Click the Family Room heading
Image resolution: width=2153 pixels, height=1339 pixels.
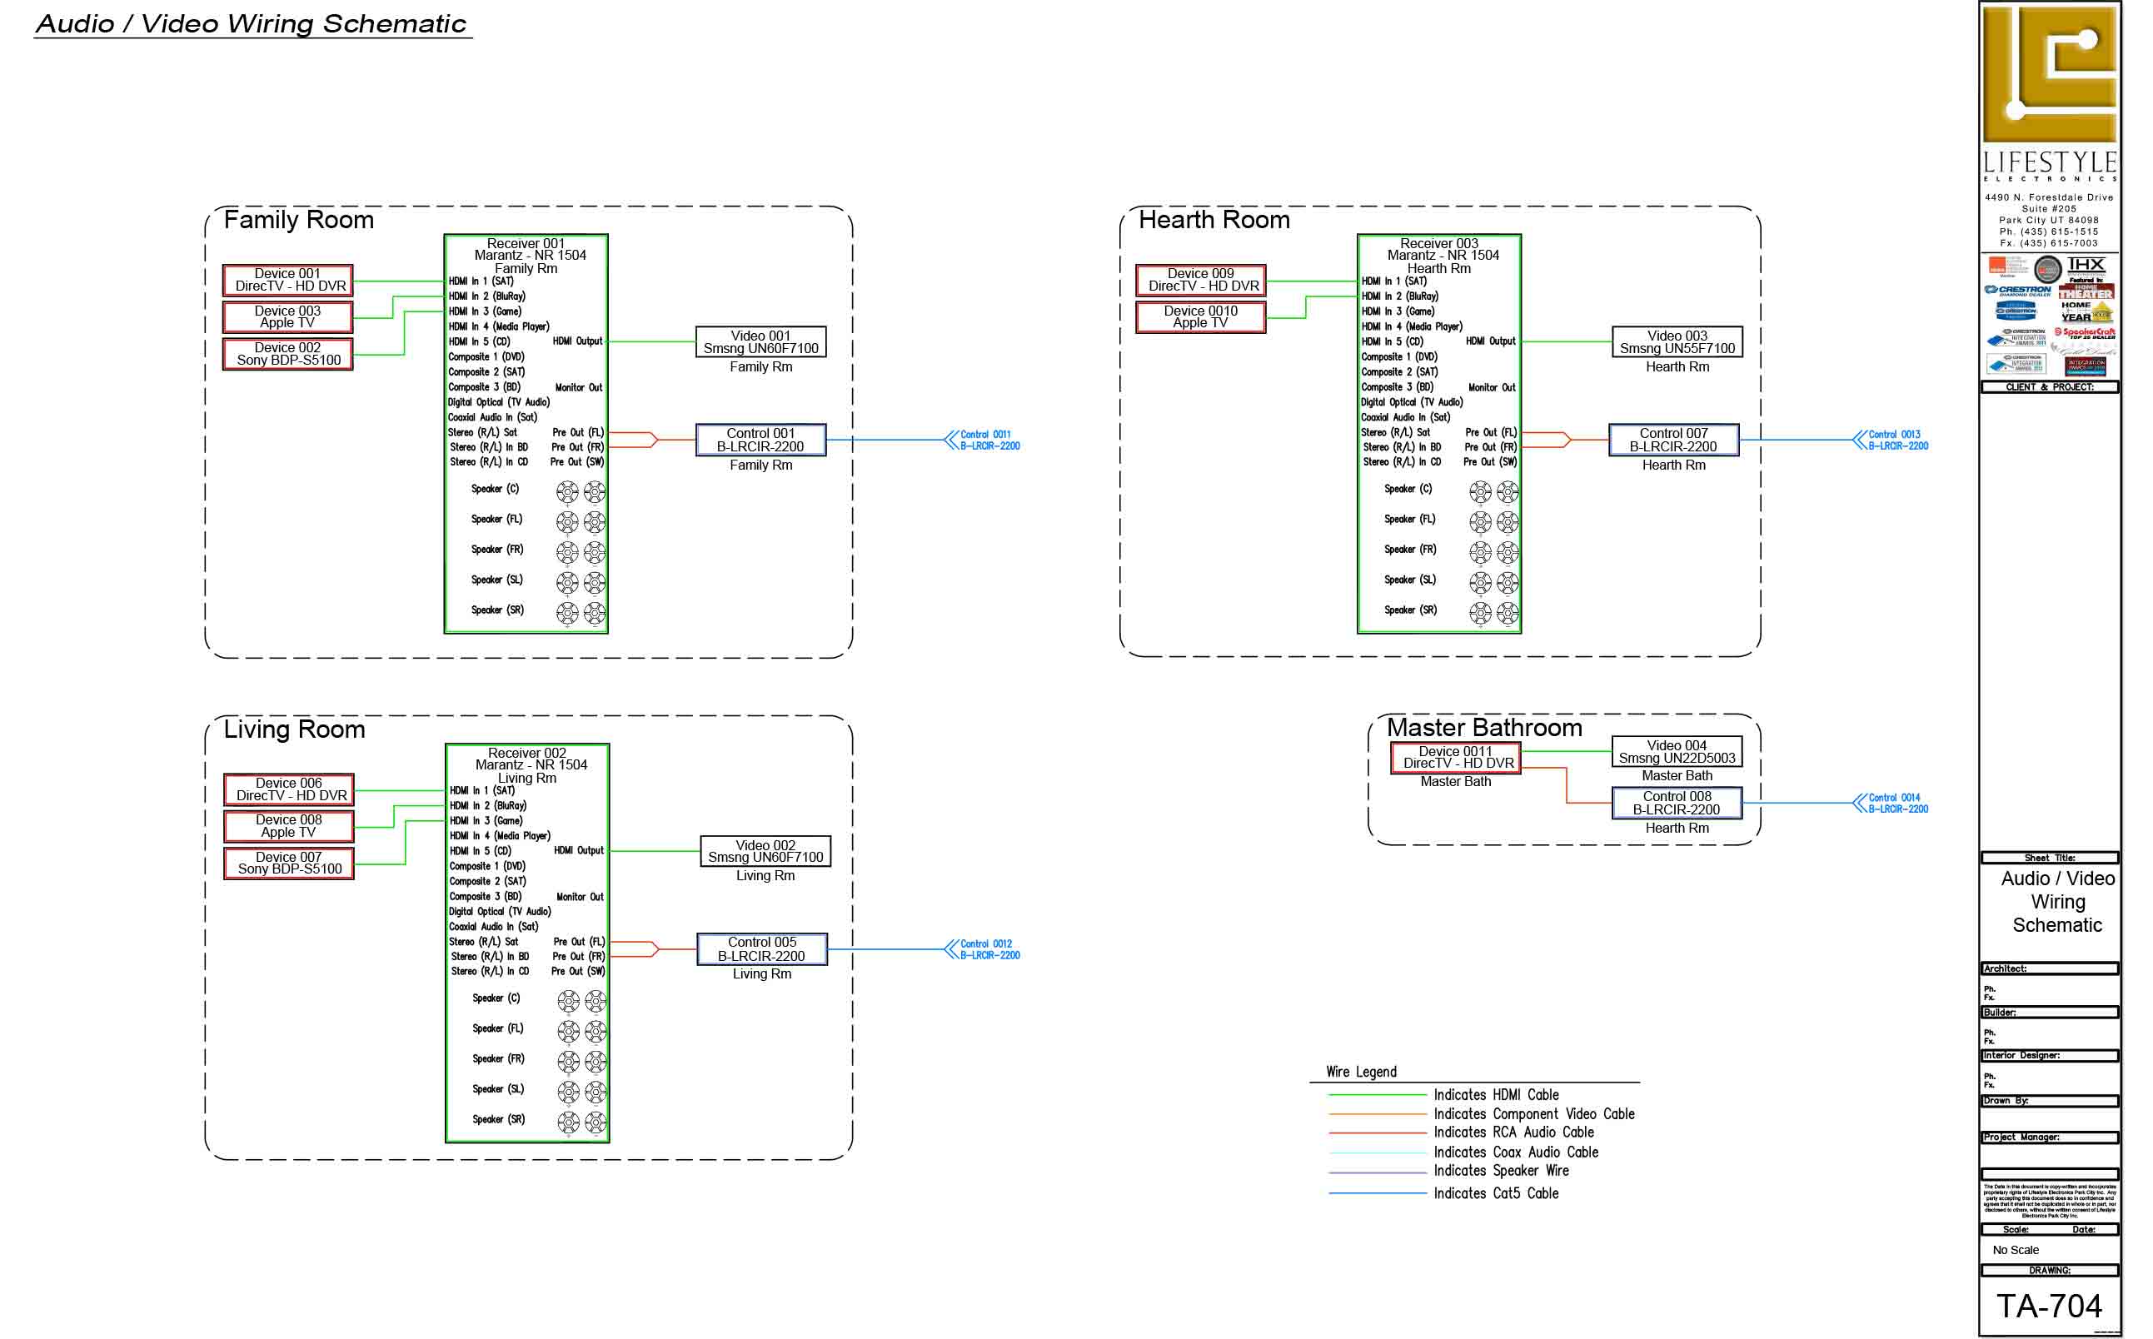pos(298,220)
